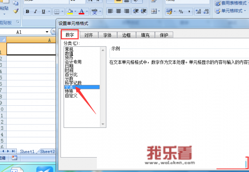Click category list scroll-up arrow

click(103, 50)
